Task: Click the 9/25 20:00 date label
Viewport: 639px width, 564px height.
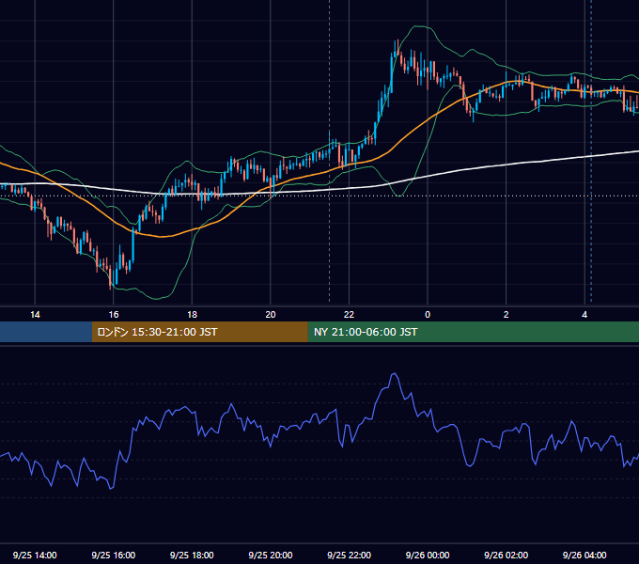Action: click(271, 555)
